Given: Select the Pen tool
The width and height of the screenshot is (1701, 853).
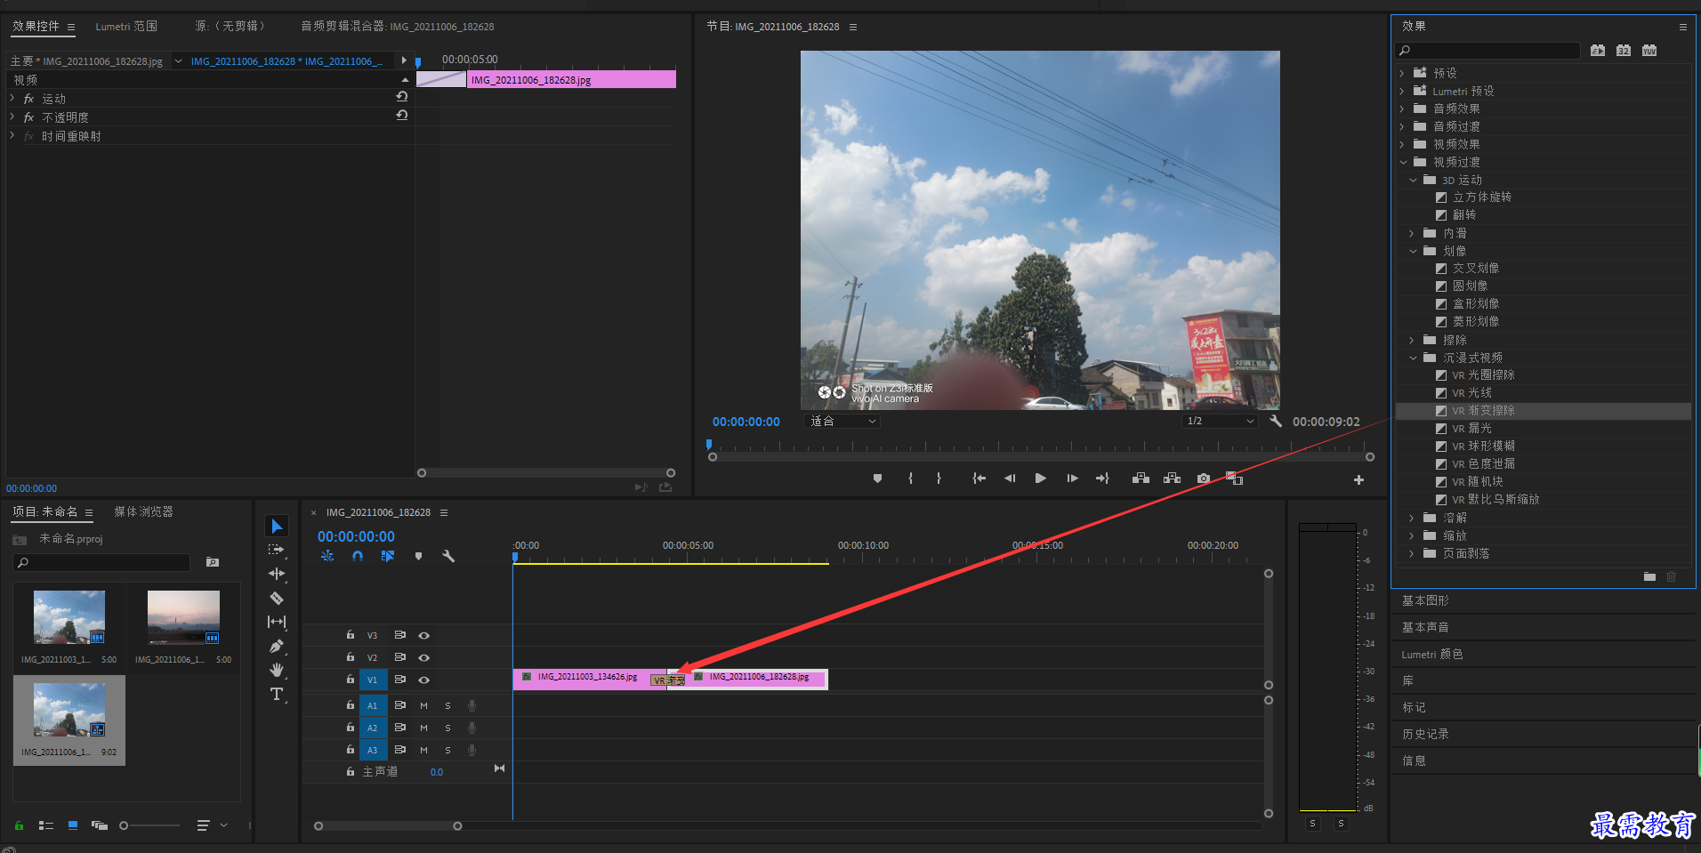Looking at the screenshot, I should point(277,646).
